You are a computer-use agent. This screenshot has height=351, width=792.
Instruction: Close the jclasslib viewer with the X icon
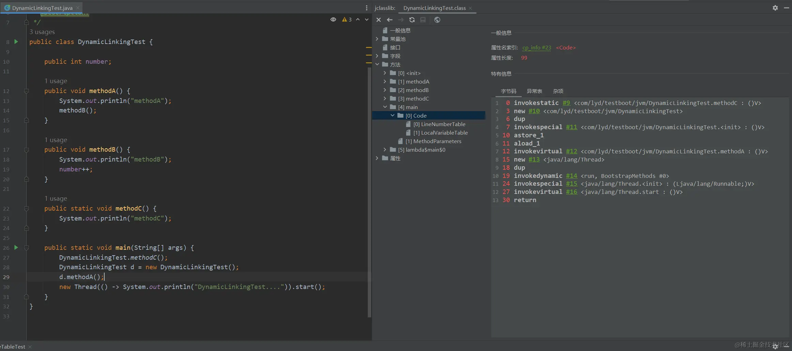pos(378,20)
